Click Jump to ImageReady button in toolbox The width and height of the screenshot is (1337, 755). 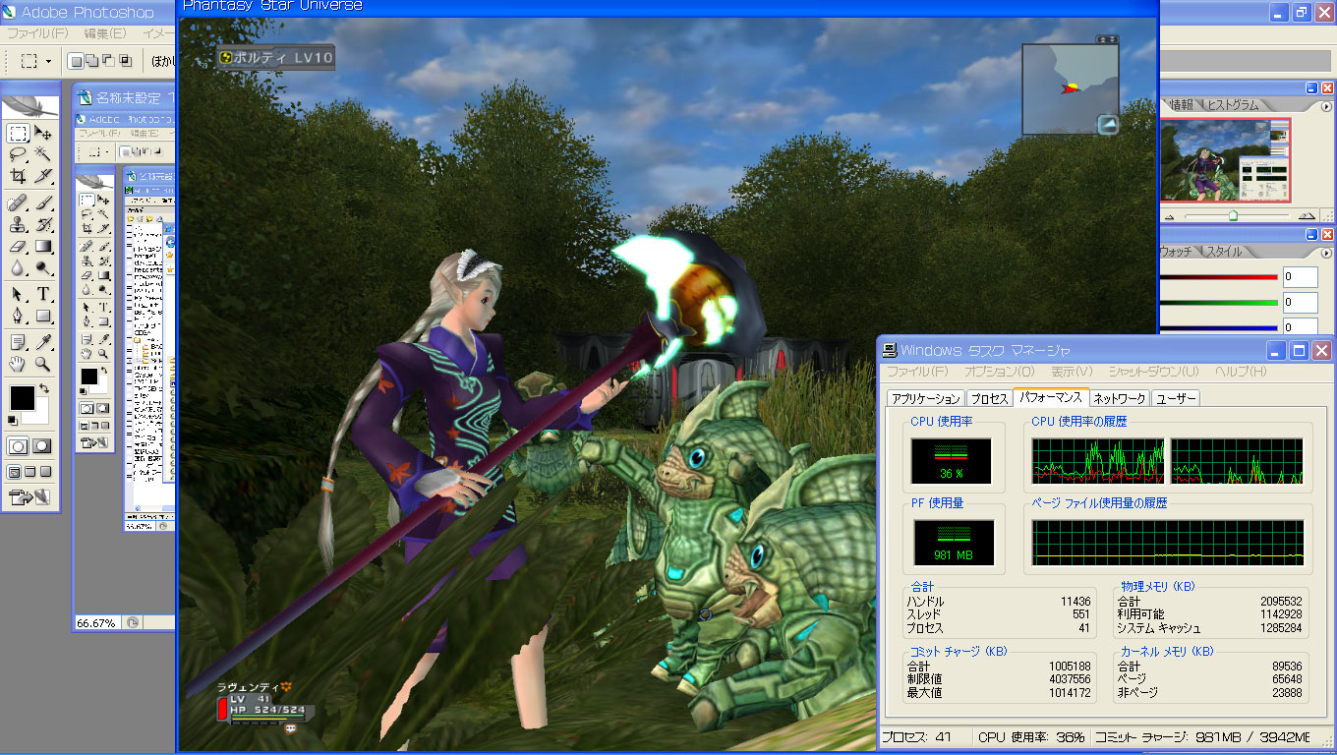point(30,497)
